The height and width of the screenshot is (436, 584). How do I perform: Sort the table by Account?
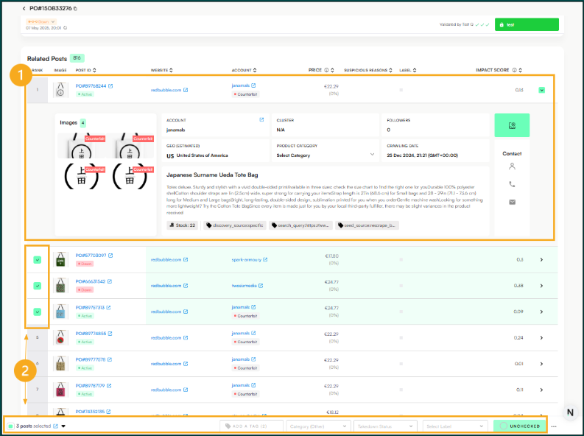coord(255,70)
